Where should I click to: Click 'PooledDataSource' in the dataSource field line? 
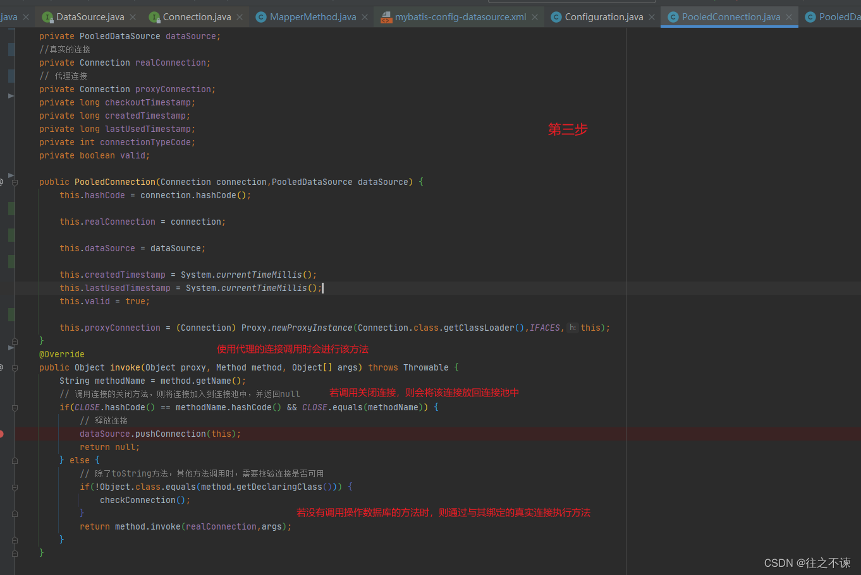pos(120,36)
